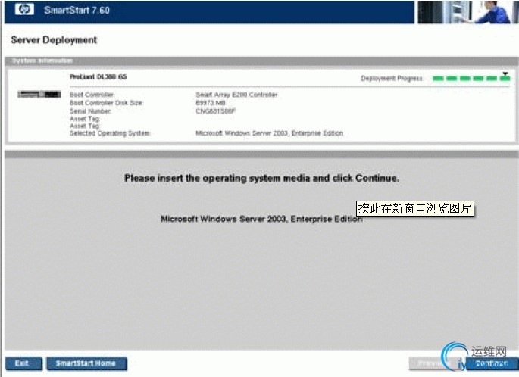Click the Chinese tooltip about new window
The image size is (519, 377).
pos(415,208)
